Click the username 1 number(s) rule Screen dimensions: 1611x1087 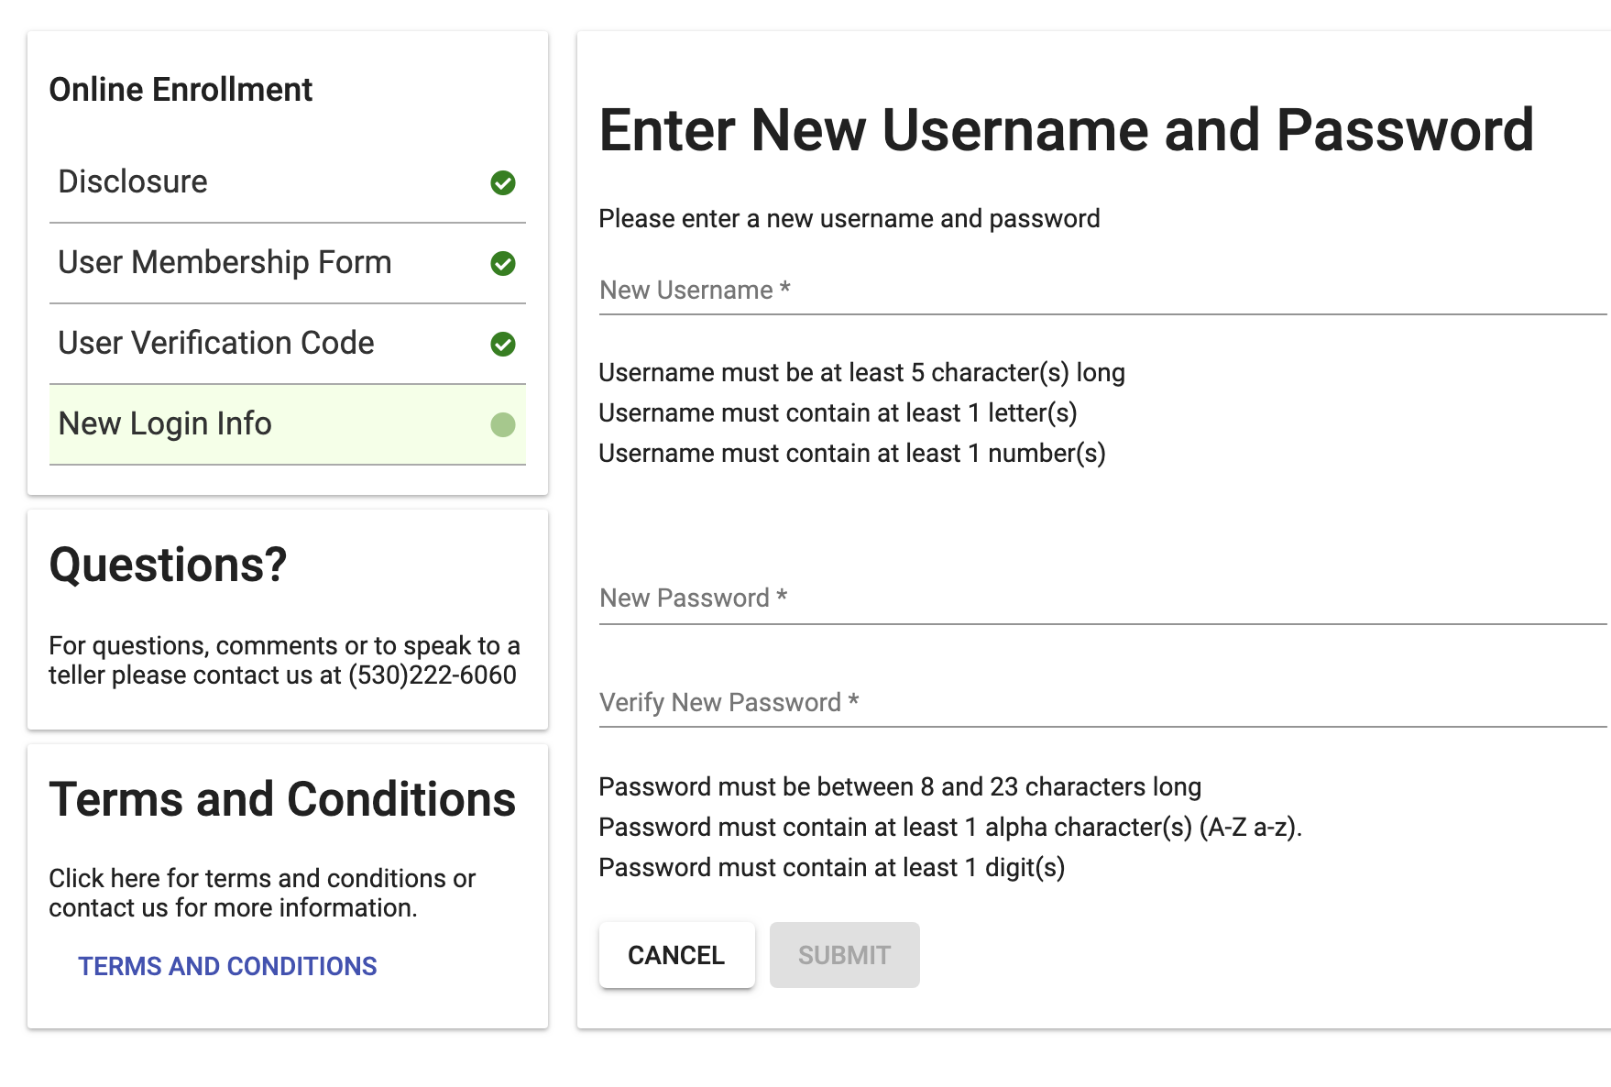[x=852, y=454]
